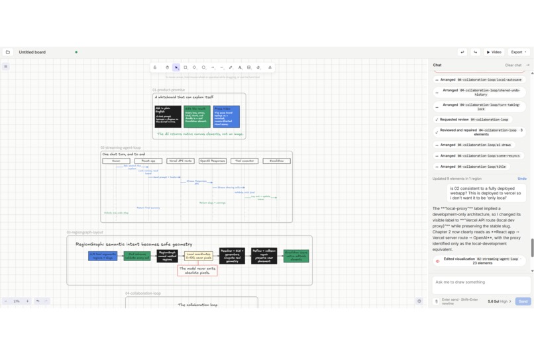534x355 pixels.
Task: Select the Rectangle shape tool
Action: point(186,67)
